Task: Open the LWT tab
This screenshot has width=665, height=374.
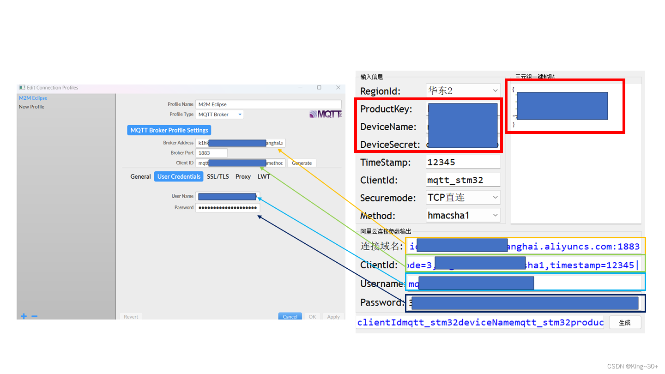Action: point(264,176)
